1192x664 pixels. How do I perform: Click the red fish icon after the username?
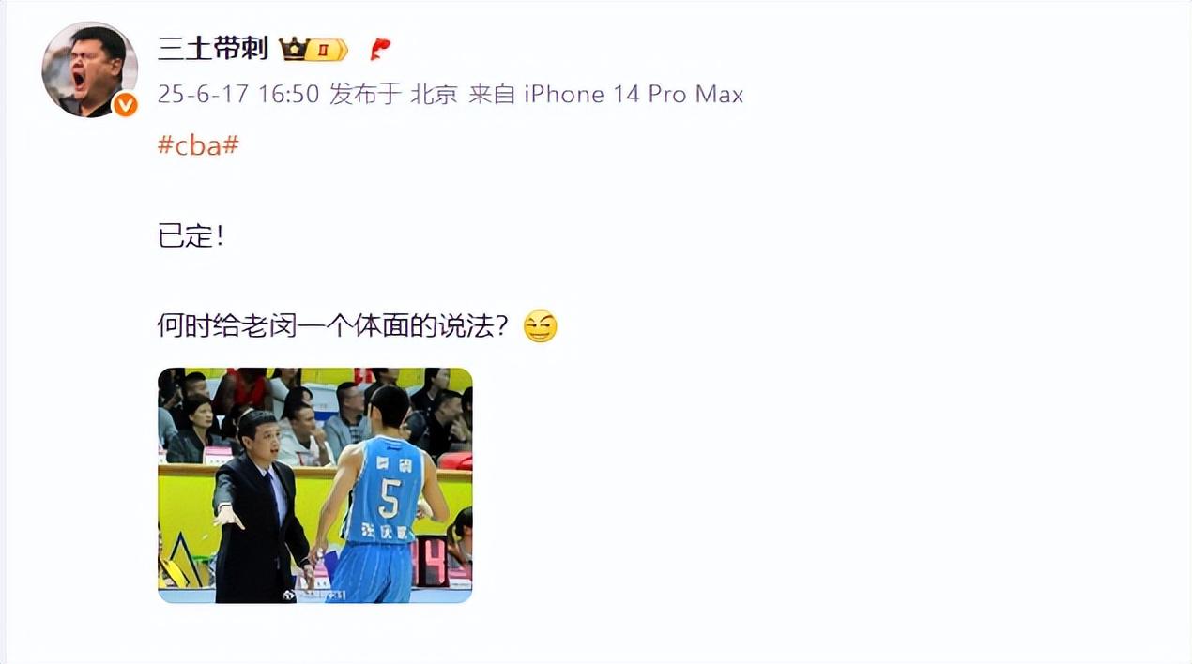tap(380, 49)
